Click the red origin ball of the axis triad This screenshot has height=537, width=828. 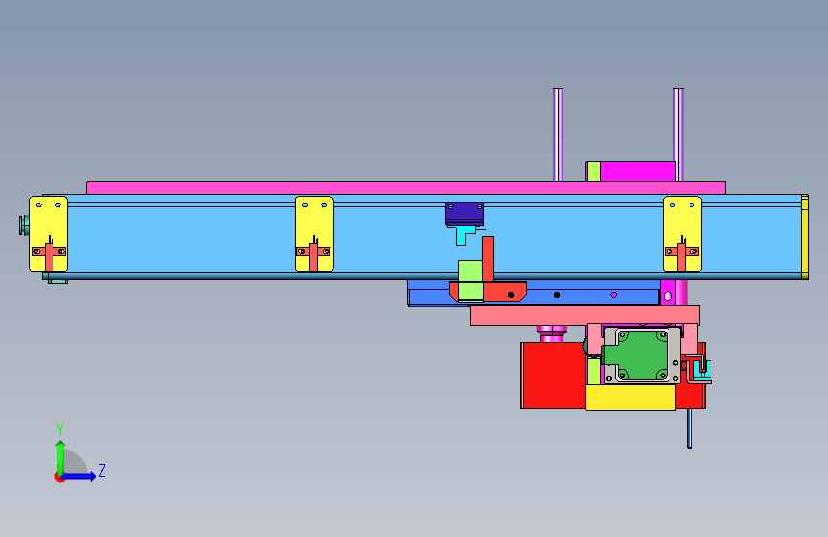coord(59,477)
